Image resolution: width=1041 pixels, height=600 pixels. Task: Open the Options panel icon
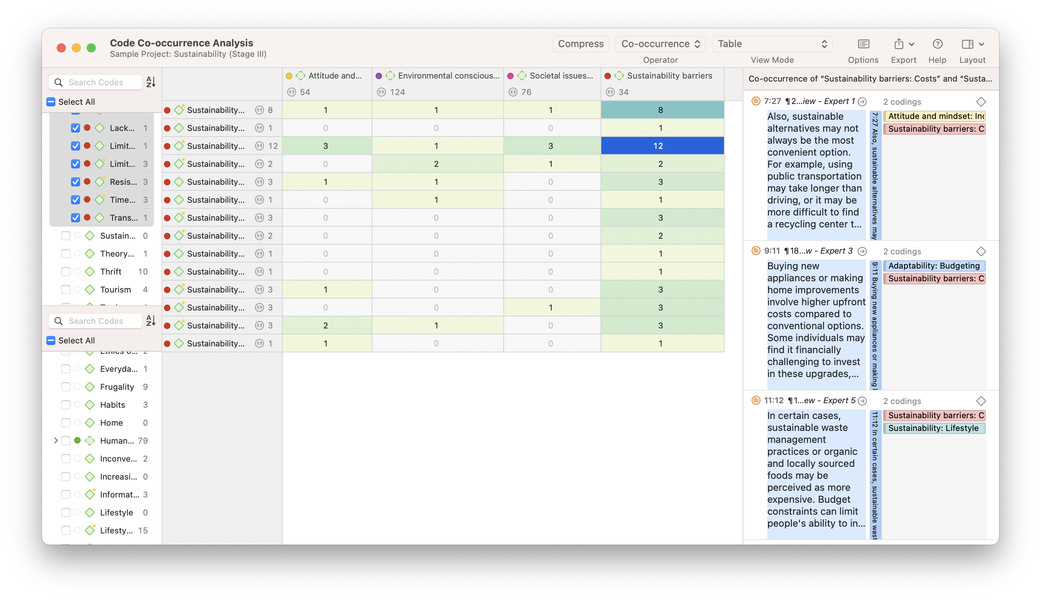tap(863, 44)
